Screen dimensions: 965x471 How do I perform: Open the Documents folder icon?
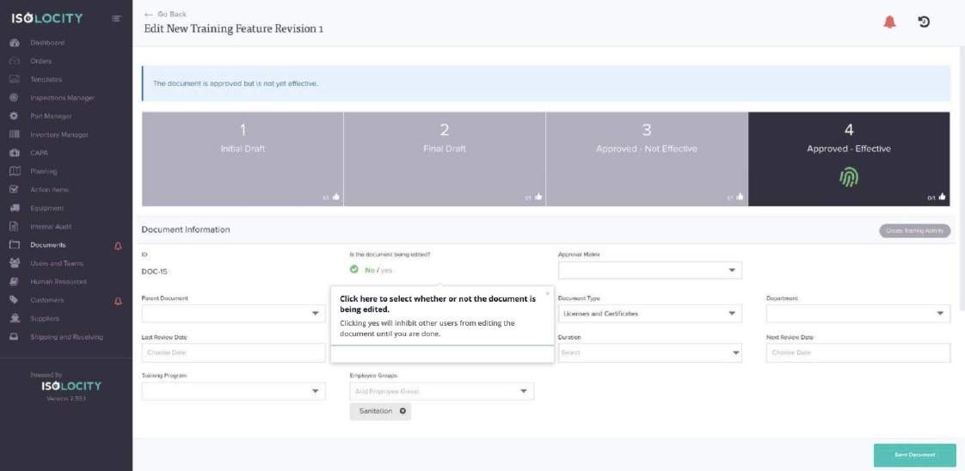[15, 245]
